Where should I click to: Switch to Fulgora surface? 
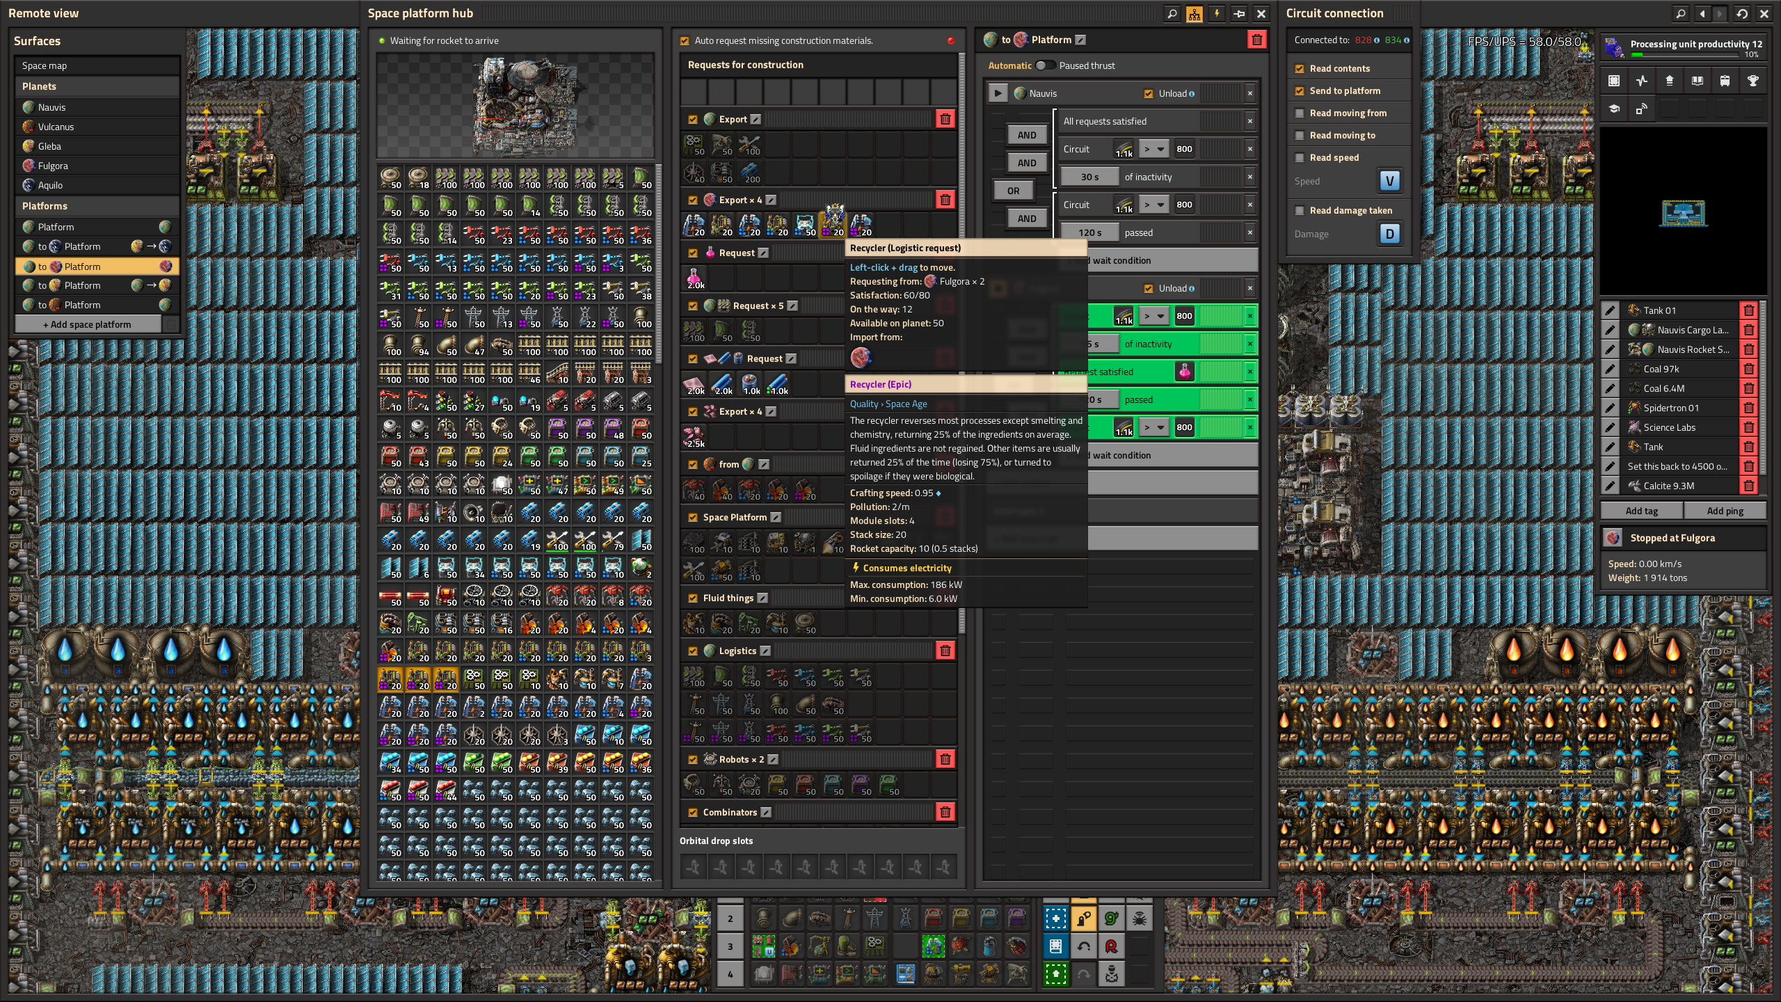[x=97, y=166]
